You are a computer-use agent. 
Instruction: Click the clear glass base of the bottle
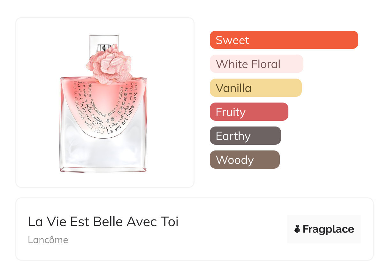pyautogui.click(x=103, y=157)
